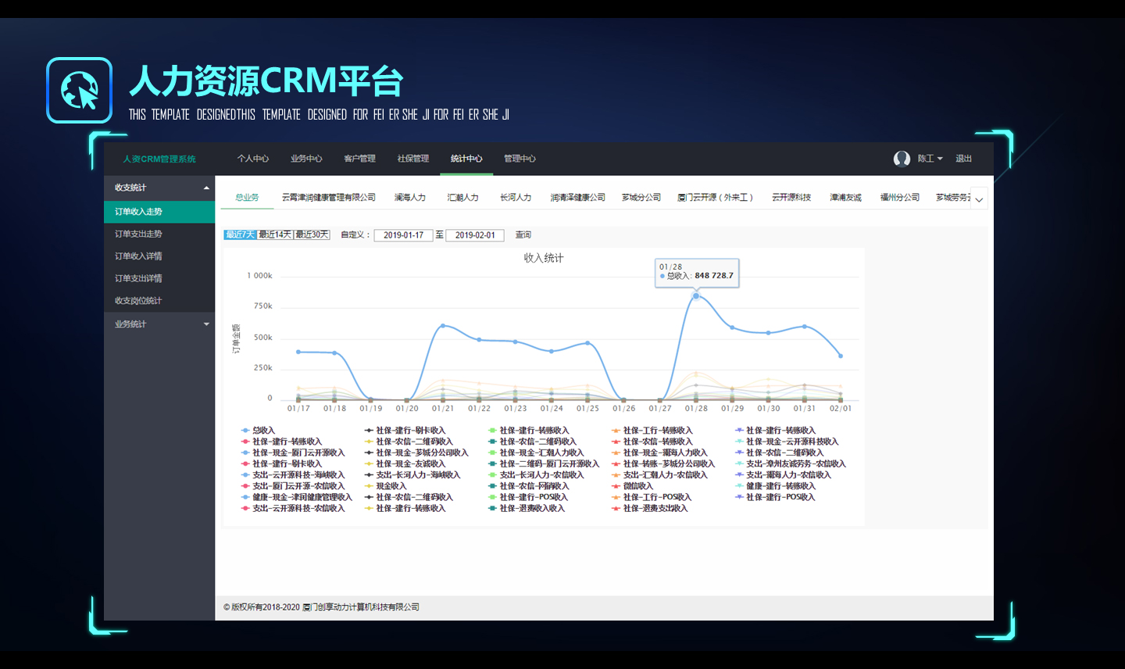Toggle the 支出-澜海人力-农信收入 legend entry
Screen dimensions: 1125x669
click(783, 475)
